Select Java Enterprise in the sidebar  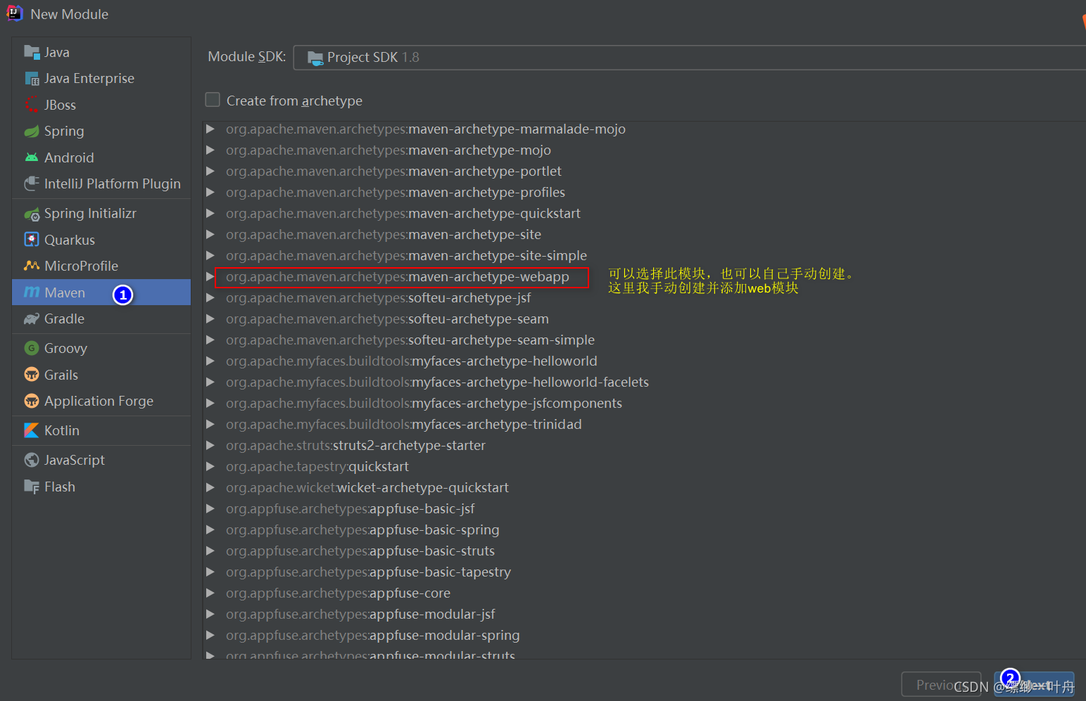click(x=101, y=78)
